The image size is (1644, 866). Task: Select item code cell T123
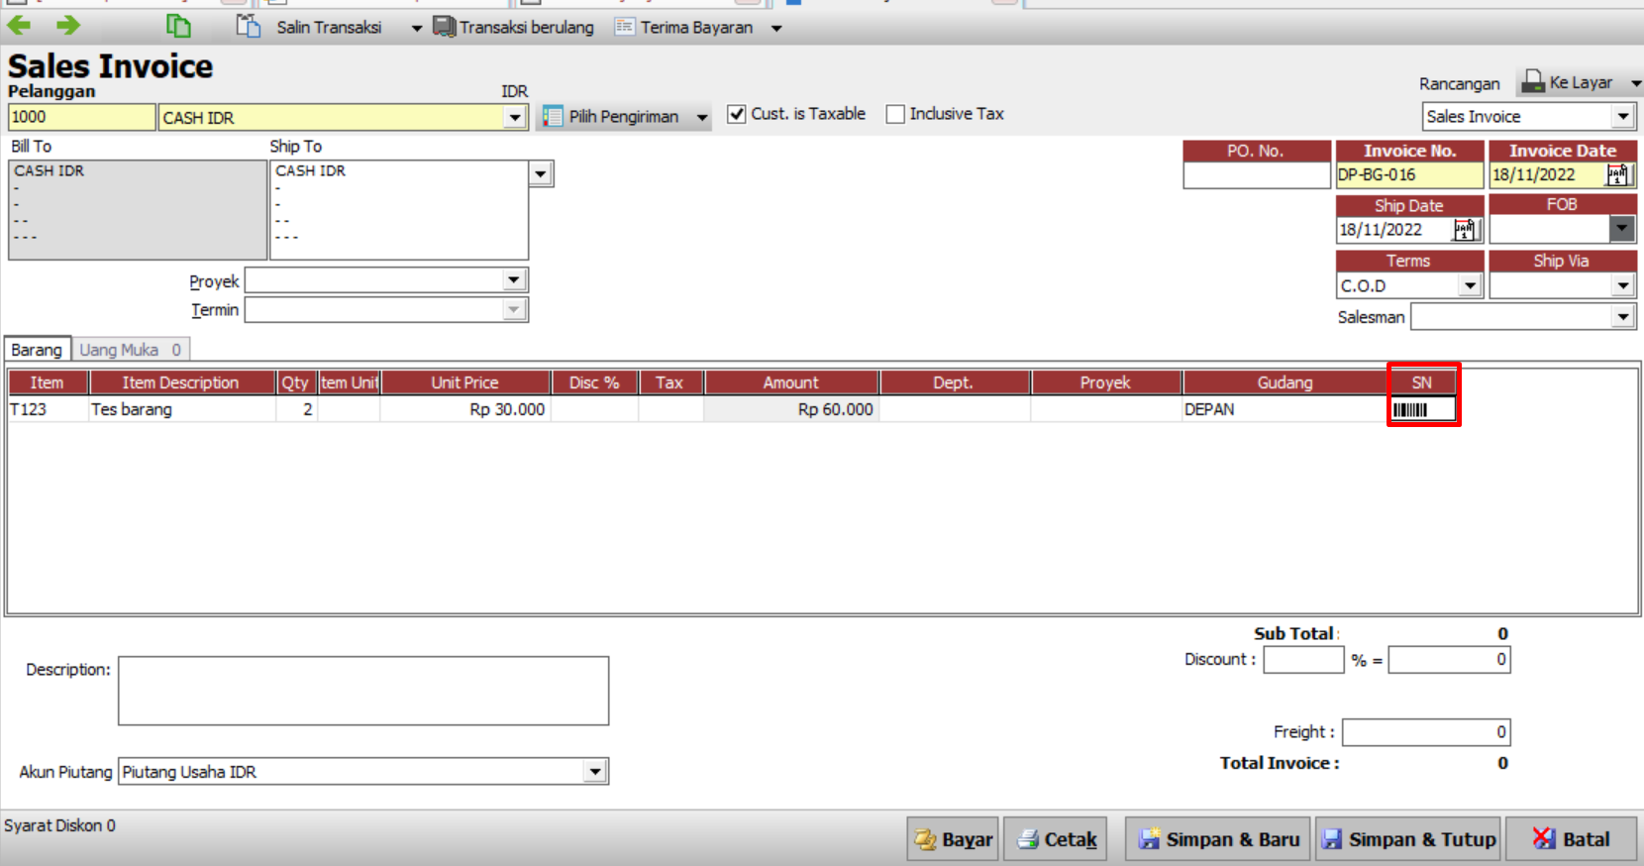point(48,409)
